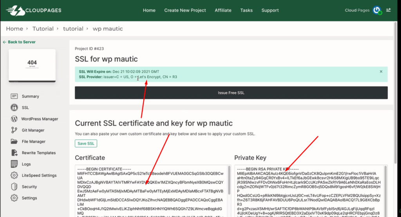Image resolution: width=401 pixels, height=217 pixels.
Task: Open Settings from the sidebar
Action: (29, 198)
